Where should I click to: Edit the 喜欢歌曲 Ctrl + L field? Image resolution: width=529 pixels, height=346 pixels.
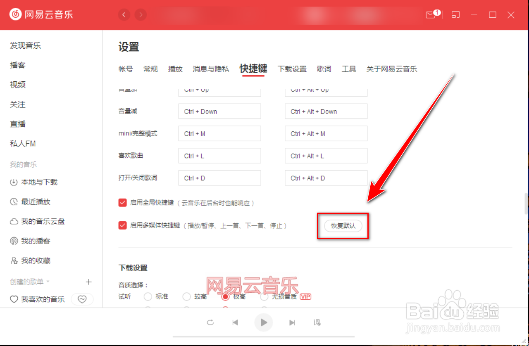click(219, 156)
